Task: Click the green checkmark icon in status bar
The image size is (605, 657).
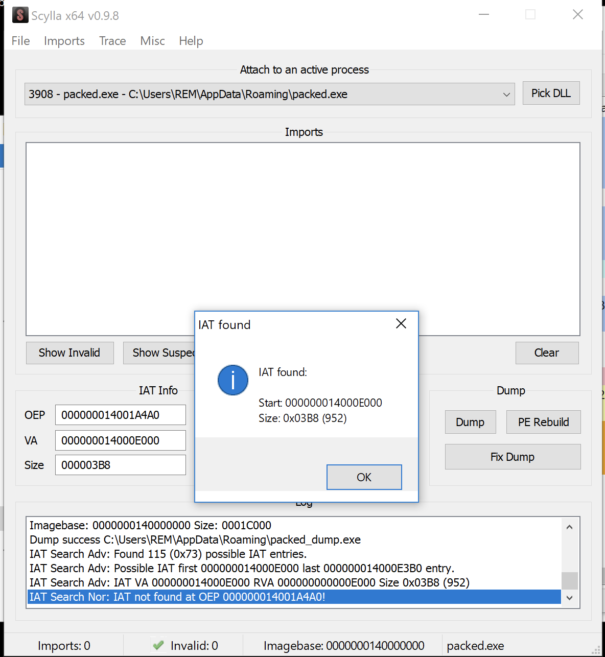Action: point(158,645)
